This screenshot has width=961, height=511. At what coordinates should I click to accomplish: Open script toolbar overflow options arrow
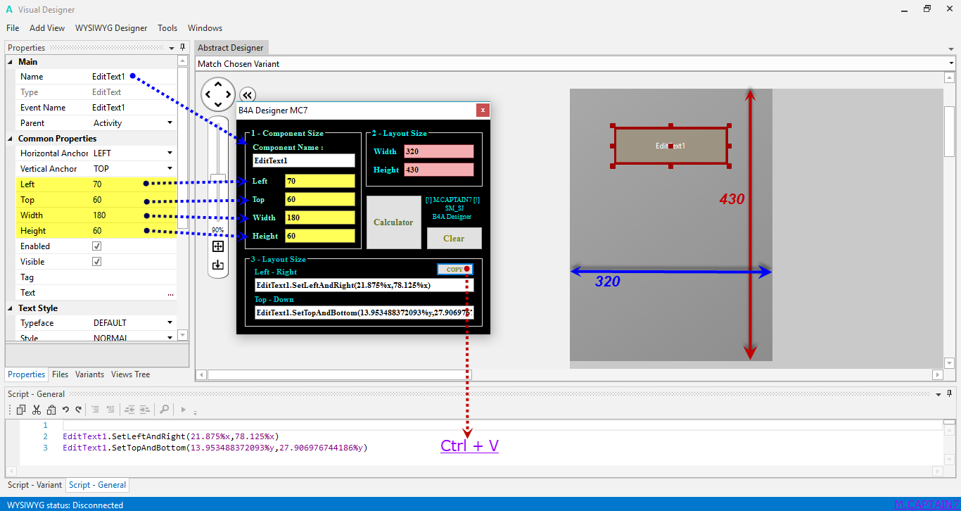pos(195,412)
